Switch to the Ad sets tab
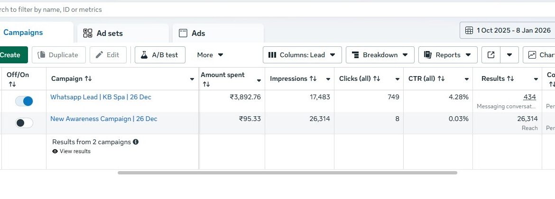The image size is (555, 199). point(123,33)
